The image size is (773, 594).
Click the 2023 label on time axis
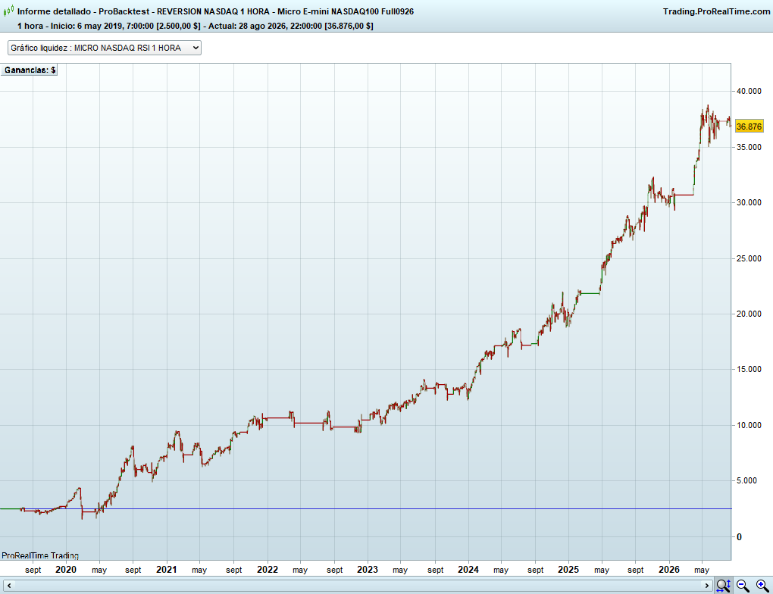tap(368, 570)
